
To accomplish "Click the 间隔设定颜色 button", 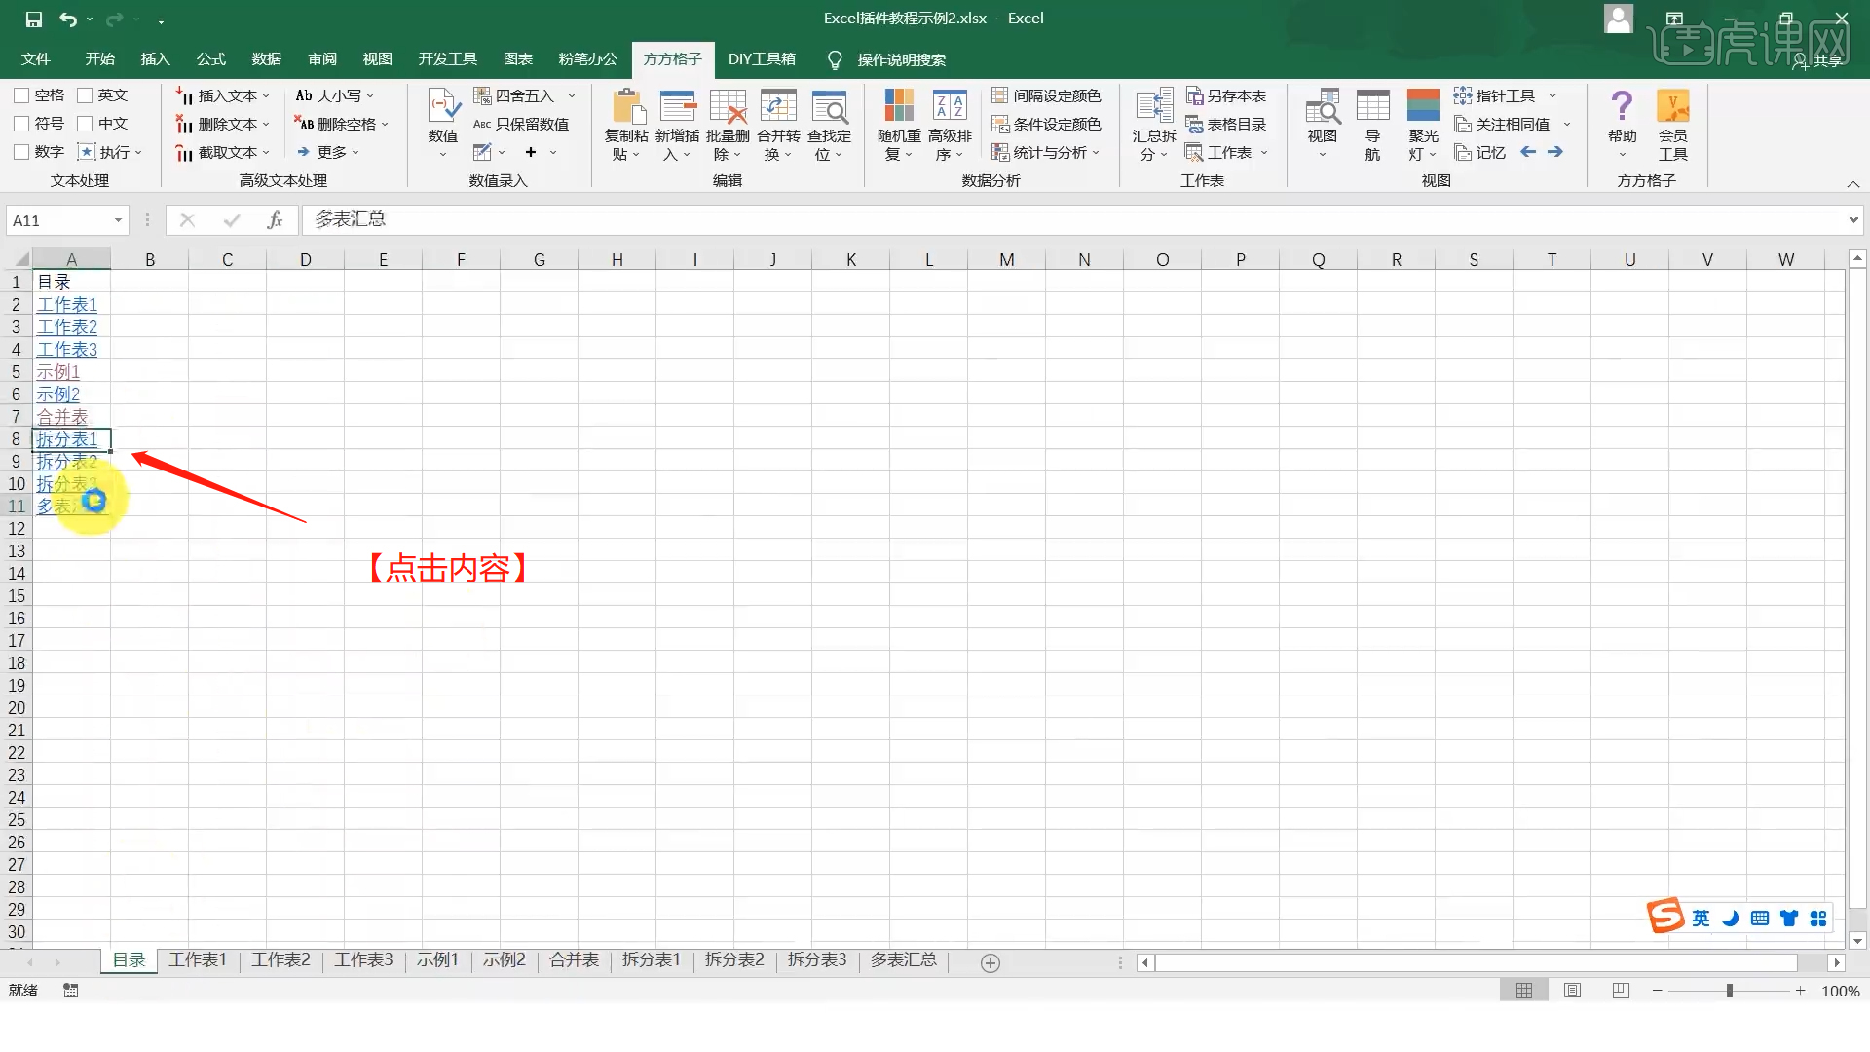I will click(1046, 95).
